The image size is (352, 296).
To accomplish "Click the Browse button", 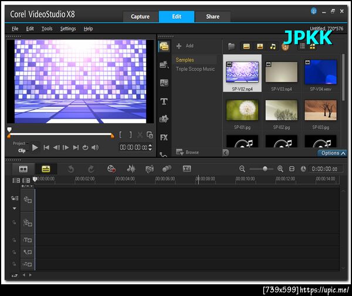I will tap(188, 152).
